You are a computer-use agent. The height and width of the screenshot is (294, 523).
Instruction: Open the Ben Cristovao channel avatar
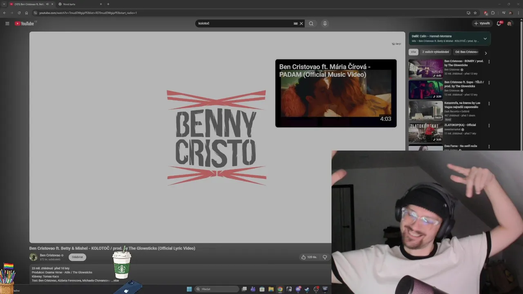click(x=34, y=257)
